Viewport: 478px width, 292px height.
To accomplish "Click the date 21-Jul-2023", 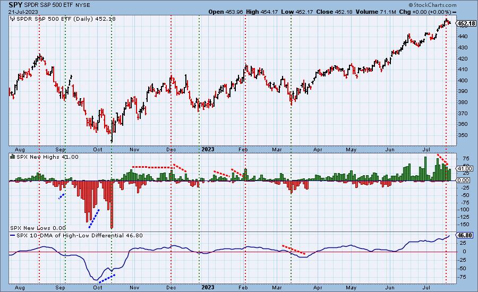I will coord(23,12).
